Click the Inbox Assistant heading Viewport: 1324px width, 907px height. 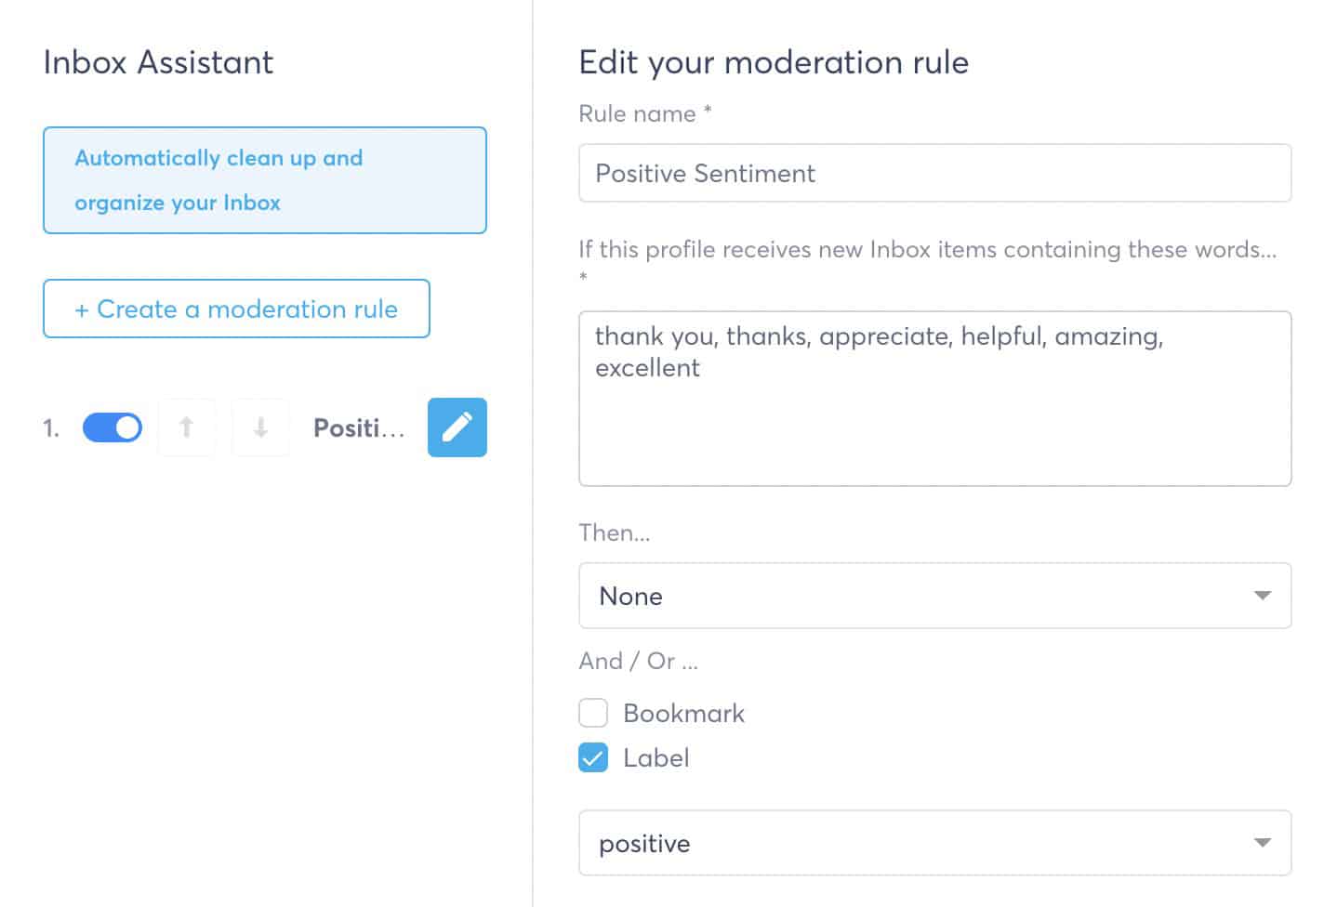158,62
